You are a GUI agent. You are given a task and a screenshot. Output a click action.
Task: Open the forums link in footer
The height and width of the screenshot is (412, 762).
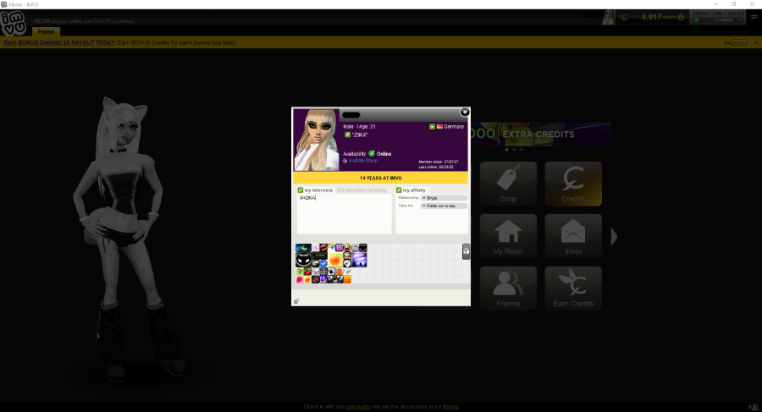(450, 407)
